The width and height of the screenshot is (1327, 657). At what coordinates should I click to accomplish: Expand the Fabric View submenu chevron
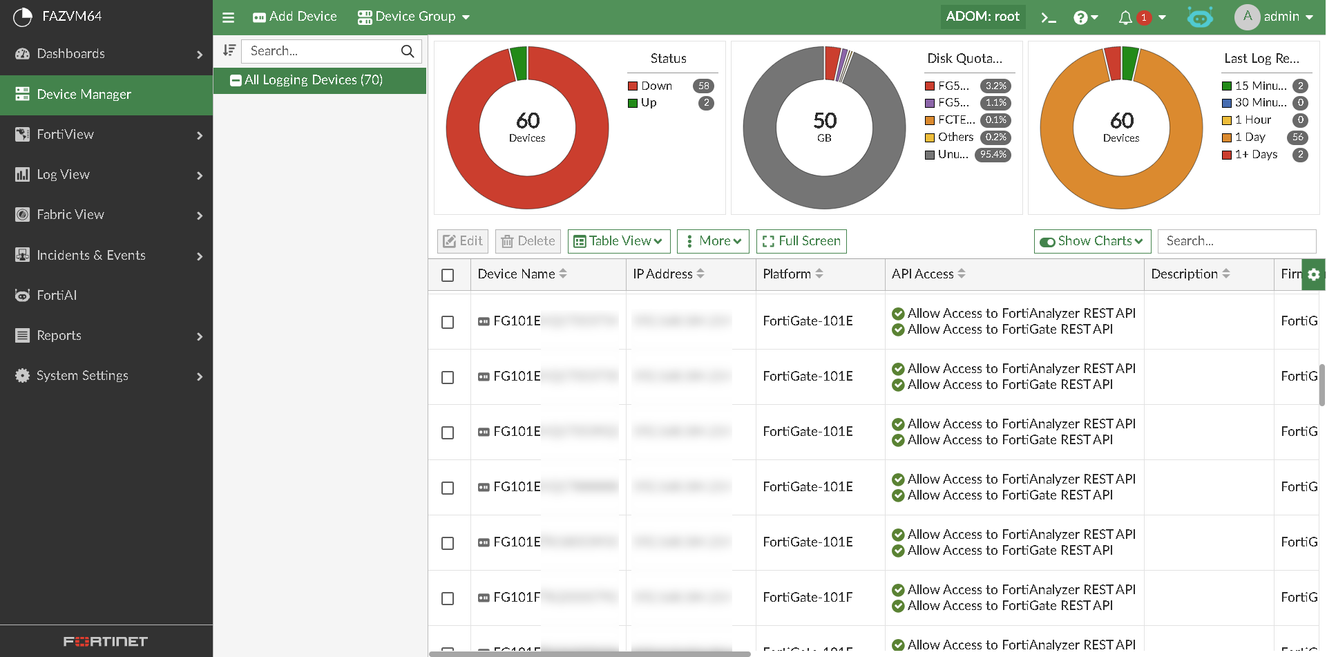(200, 216)
